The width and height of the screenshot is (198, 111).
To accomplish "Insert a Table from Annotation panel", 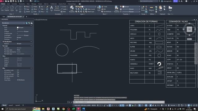I will 63,12.
